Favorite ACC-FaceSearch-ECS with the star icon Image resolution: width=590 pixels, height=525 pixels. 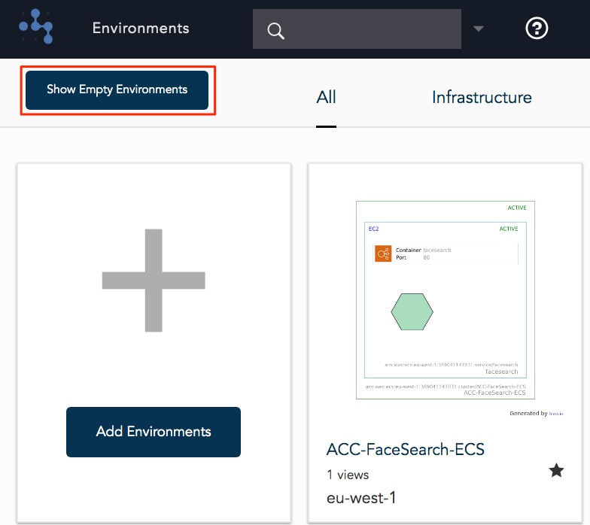click(x=556, y=470)
